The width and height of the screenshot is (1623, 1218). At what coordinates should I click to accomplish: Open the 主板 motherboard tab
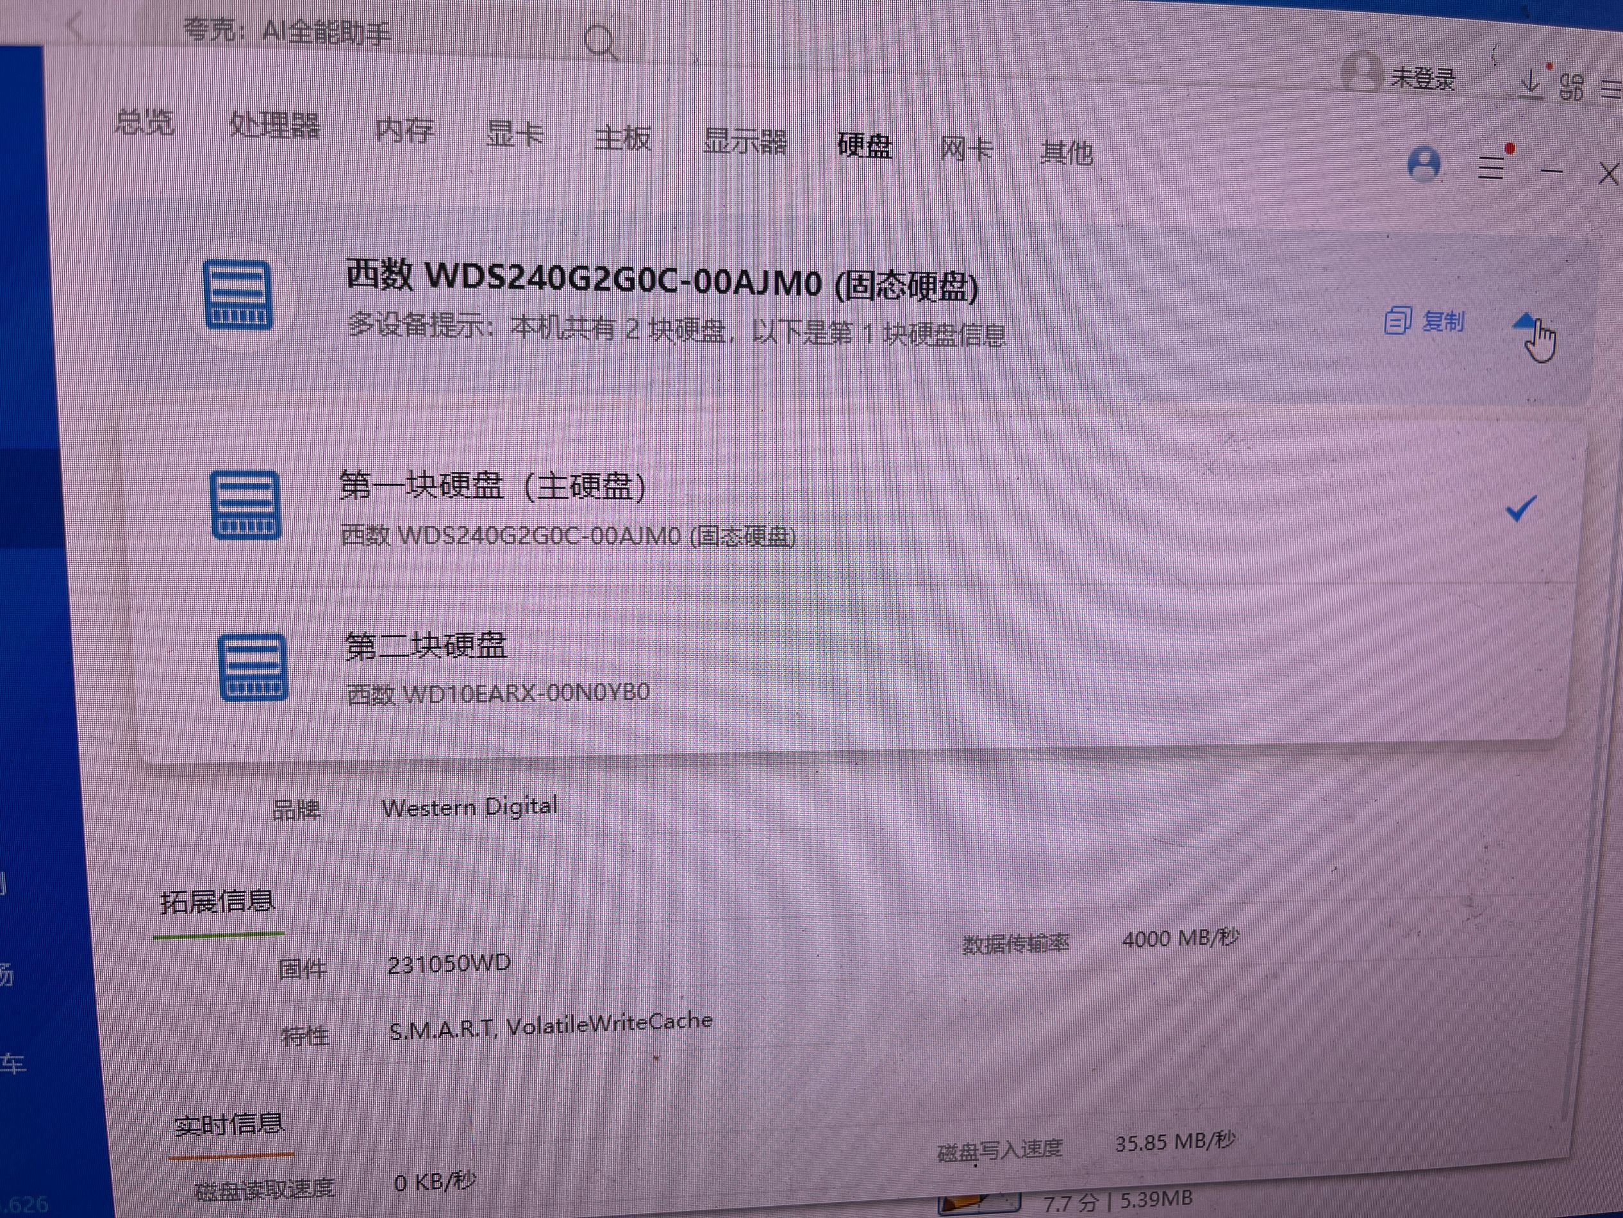pyautogui.click(x=622, y=137)
